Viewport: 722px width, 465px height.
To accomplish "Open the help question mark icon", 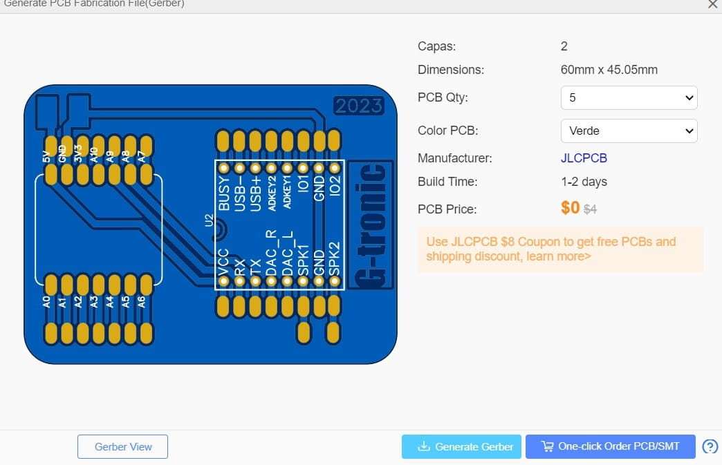I will [x=710, y=446].
